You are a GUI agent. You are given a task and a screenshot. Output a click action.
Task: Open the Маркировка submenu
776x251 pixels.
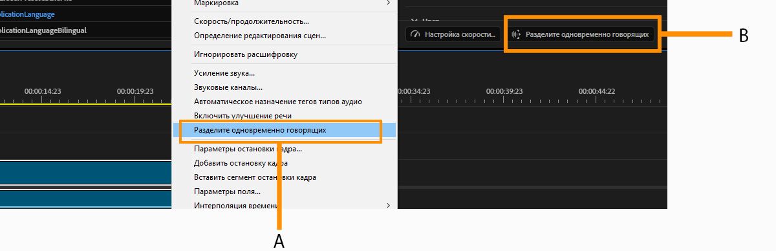click(285, 3)
